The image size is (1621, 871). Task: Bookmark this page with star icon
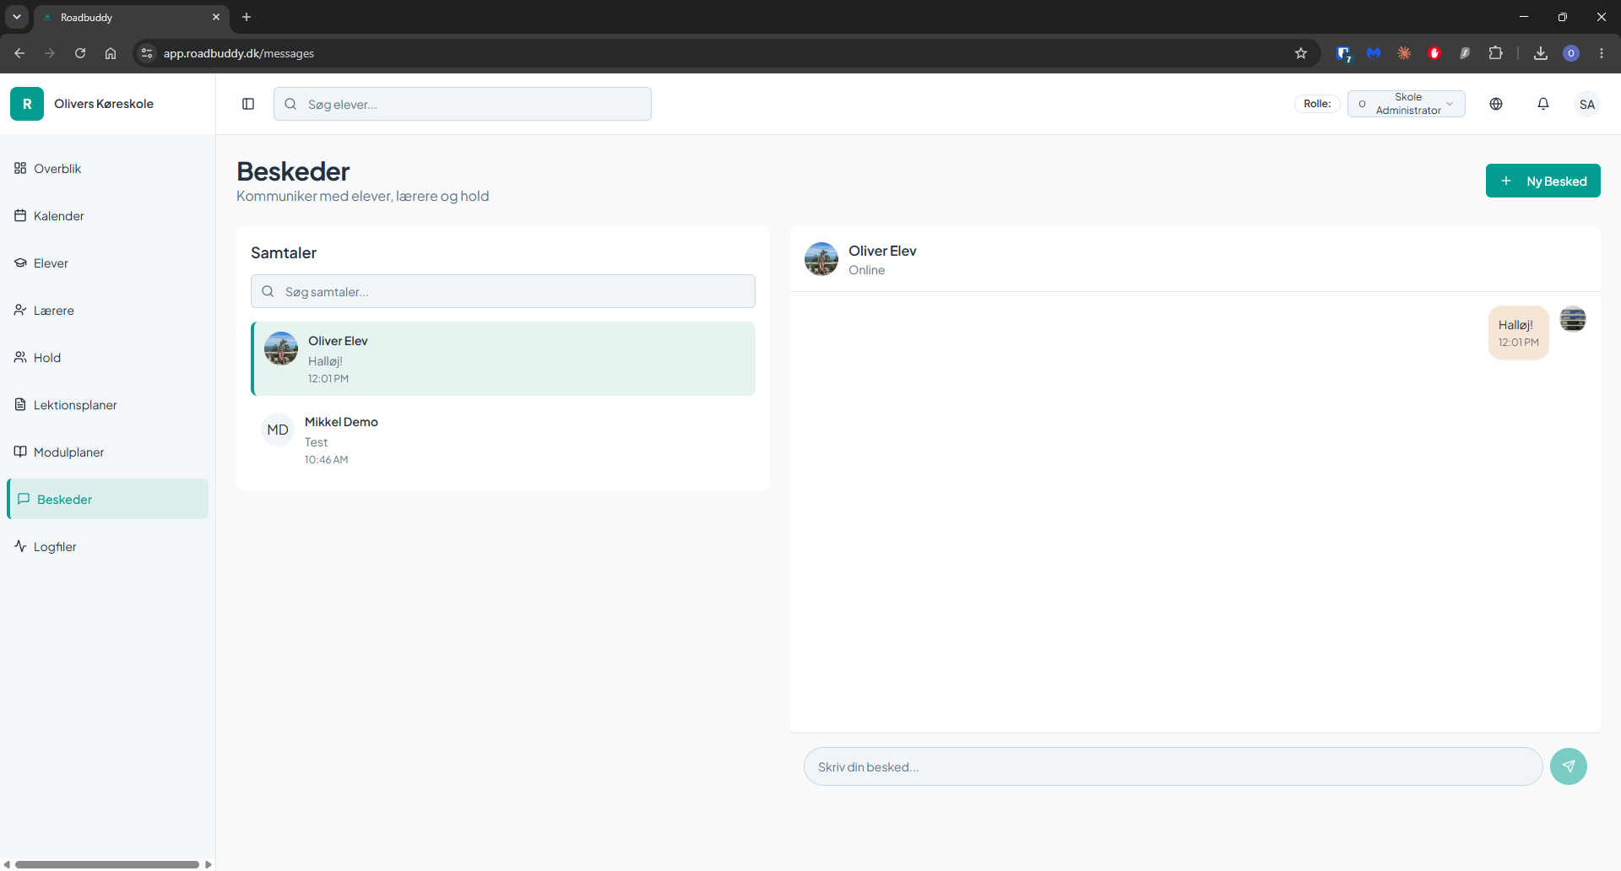pos(1301,53)
